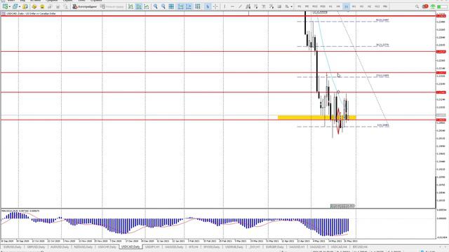449x252 pixels.
Task: Set timeframe to M5
Action: (x=307, y=6)
